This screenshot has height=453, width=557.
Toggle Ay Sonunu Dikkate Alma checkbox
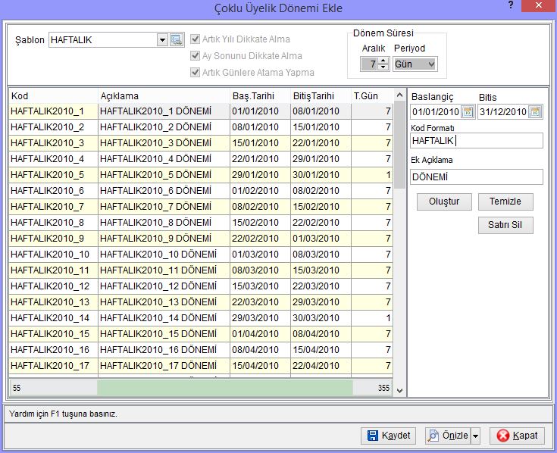click(195, 56)
